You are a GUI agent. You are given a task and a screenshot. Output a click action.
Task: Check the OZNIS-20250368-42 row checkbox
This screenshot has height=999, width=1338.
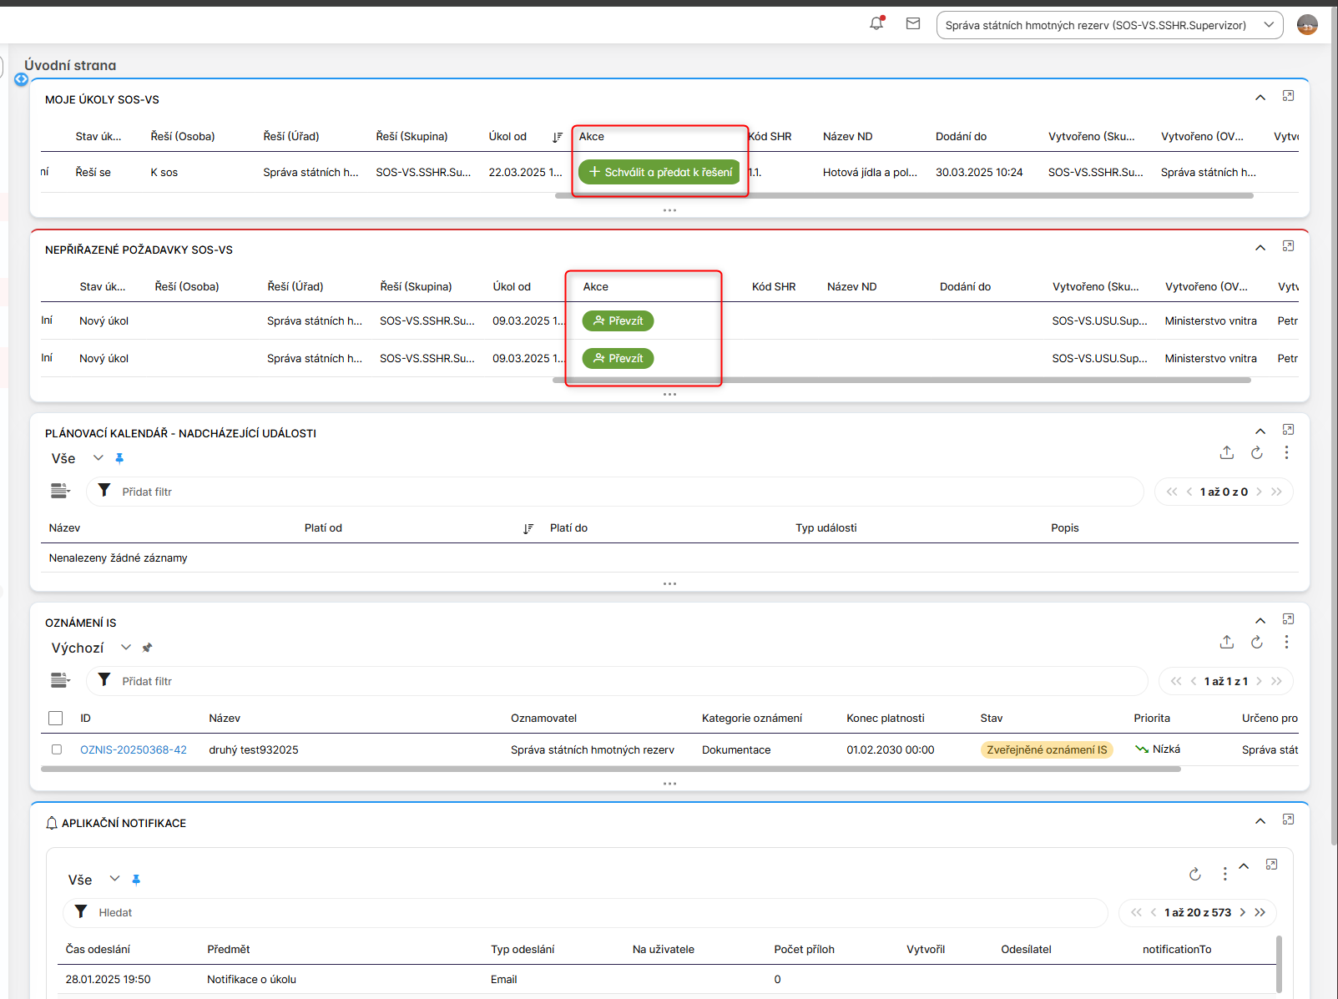point(57,749)
